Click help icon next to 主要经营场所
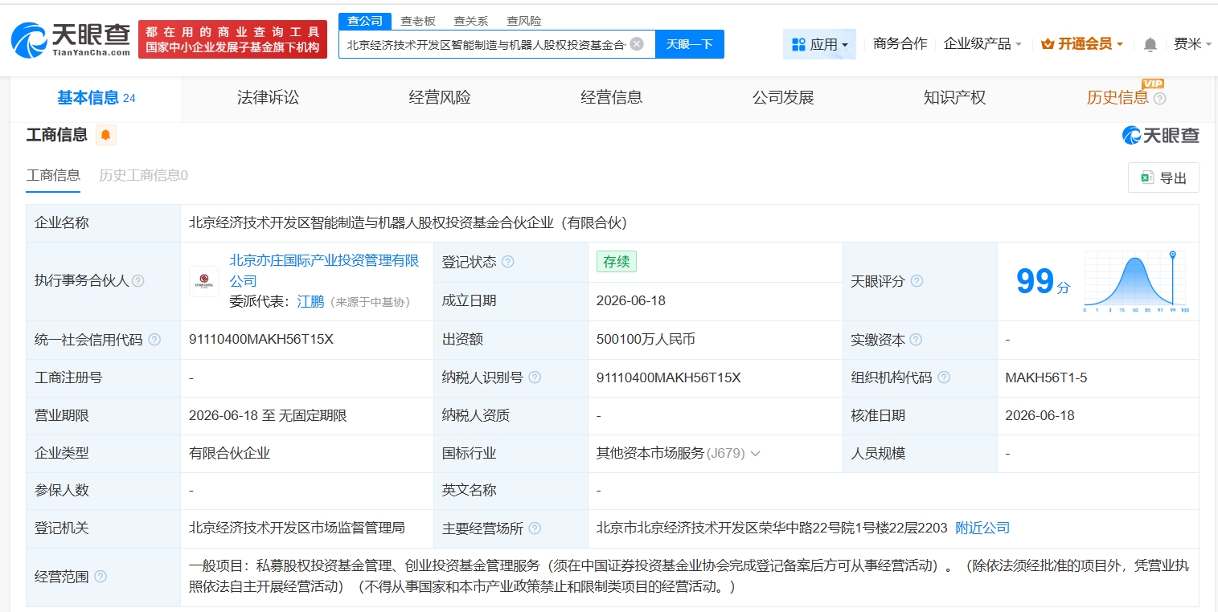1218x612 pixels. coord(535,528)
